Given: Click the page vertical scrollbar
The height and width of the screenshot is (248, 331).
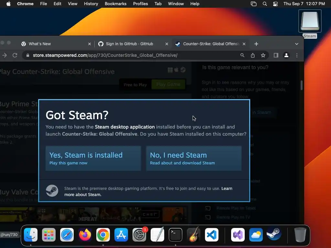Looking at the screenshot, I should pos(302,85).
